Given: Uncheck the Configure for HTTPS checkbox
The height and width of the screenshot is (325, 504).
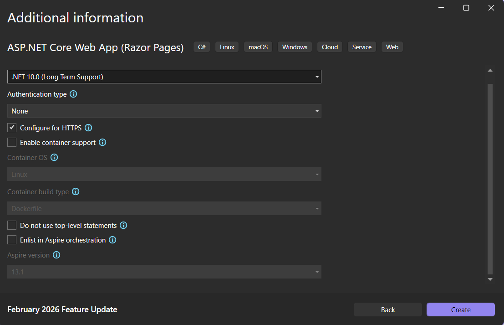Looking at the screenshot, I should click(x=12, y=128).
